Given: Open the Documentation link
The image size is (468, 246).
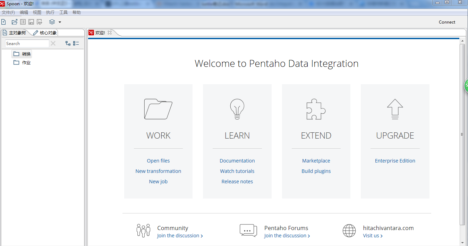Looking at the screenshot, I should 237,161.
